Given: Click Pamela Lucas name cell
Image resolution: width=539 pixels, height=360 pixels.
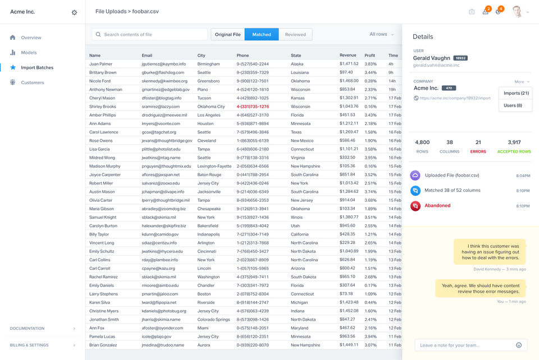Looking at the screenshot, I should (x=102, y=336).
